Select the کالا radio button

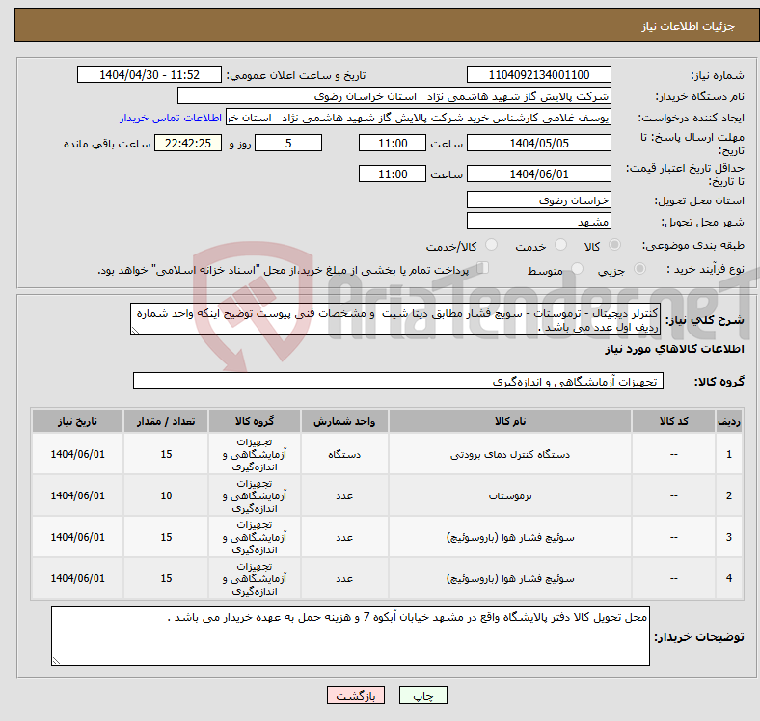616,246
